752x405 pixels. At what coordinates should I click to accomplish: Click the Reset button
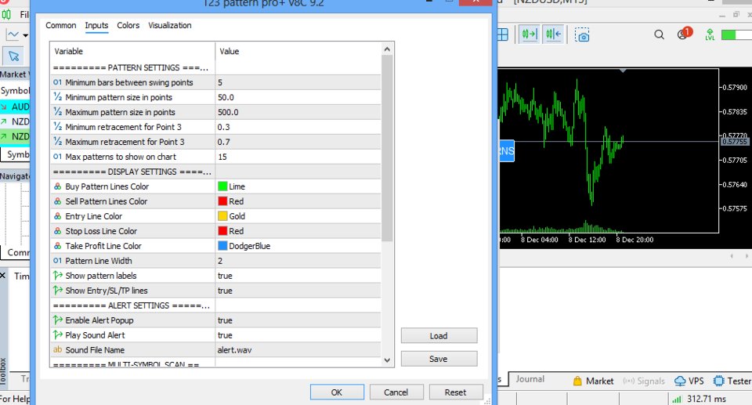click(456, 392)
